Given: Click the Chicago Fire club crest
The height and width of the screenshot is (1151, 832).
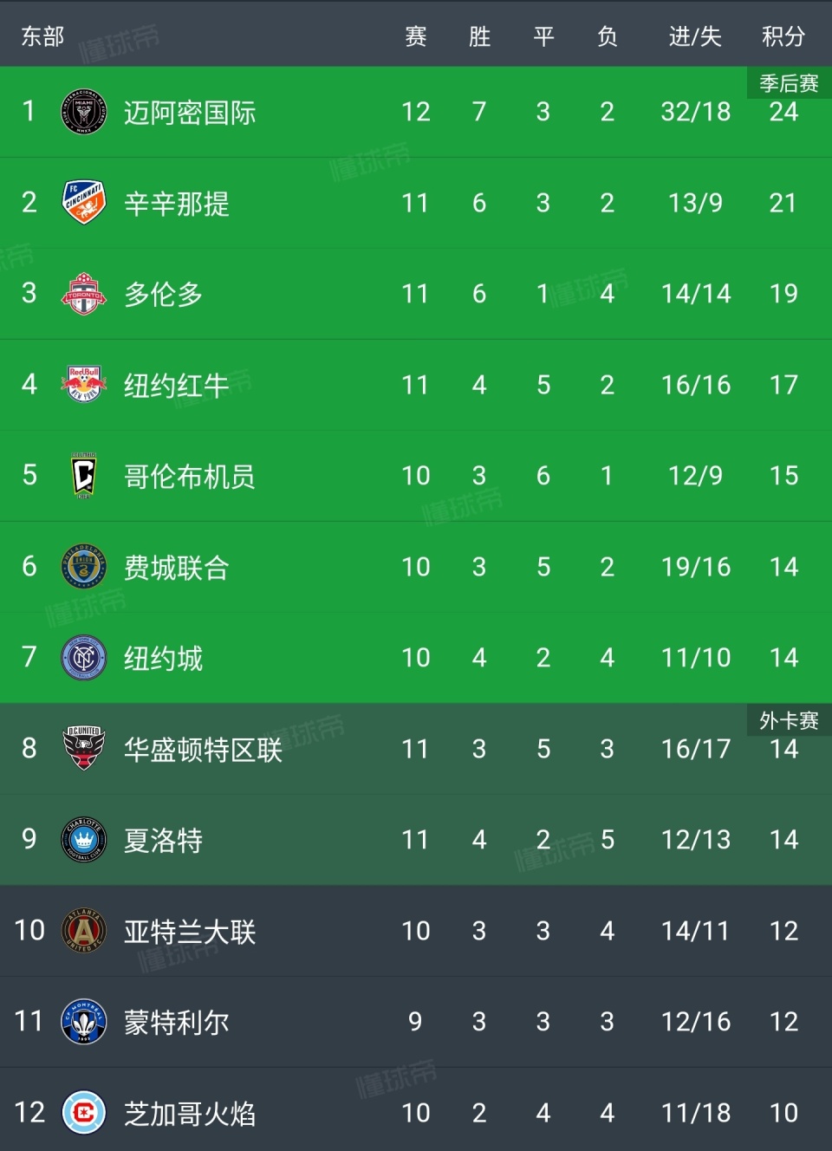Looking at the screenshot, I should pos(82,1112).
